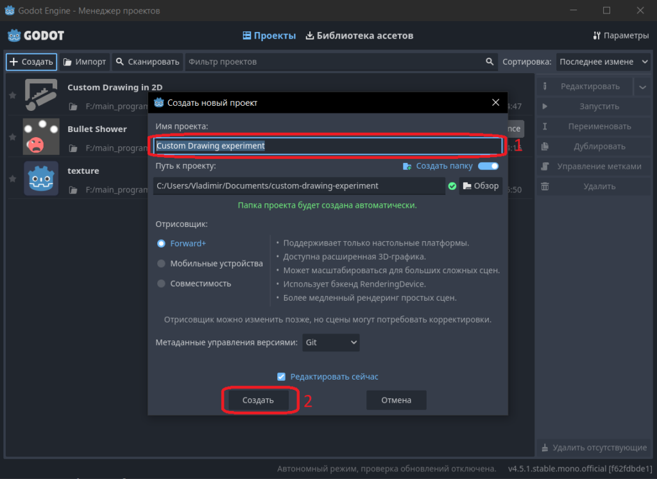Click the create folder icon

click(407, 166)
